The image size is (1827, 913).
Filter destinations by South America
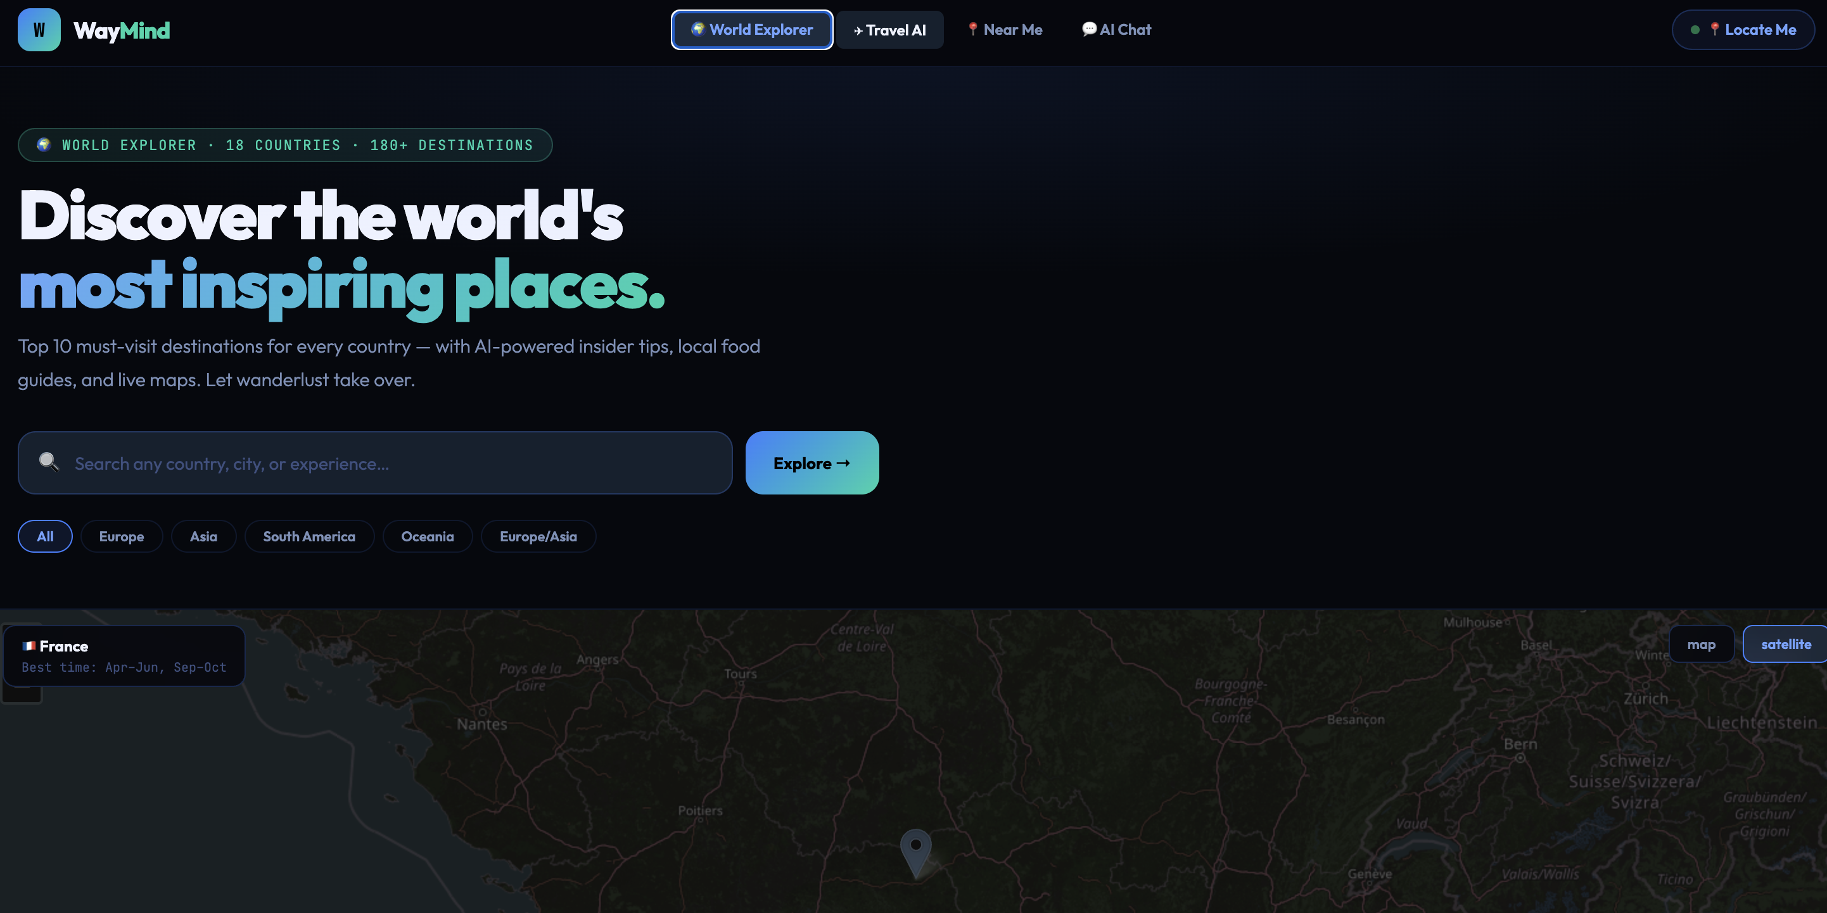[309, 537]
